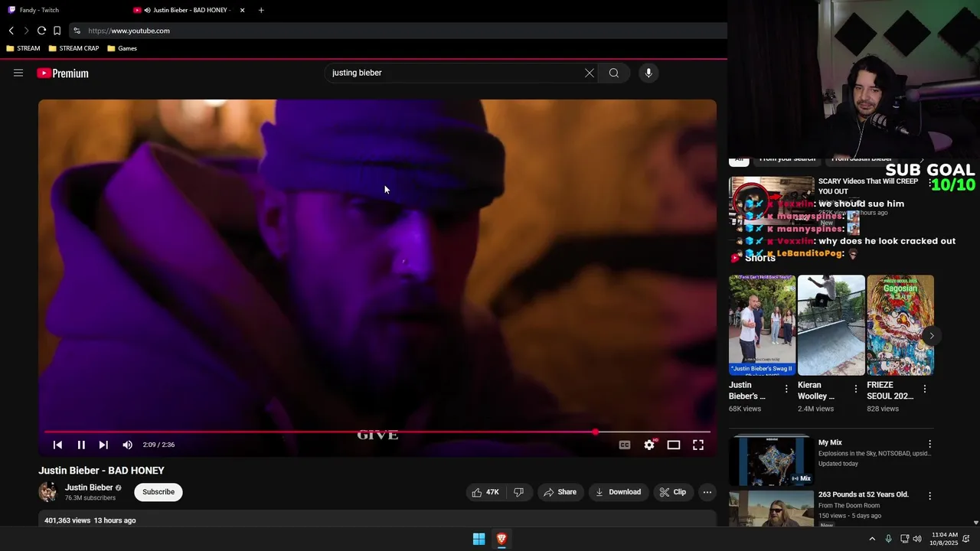Dislike the video
Screen dimensions: 980x551
tap(518, 492)
